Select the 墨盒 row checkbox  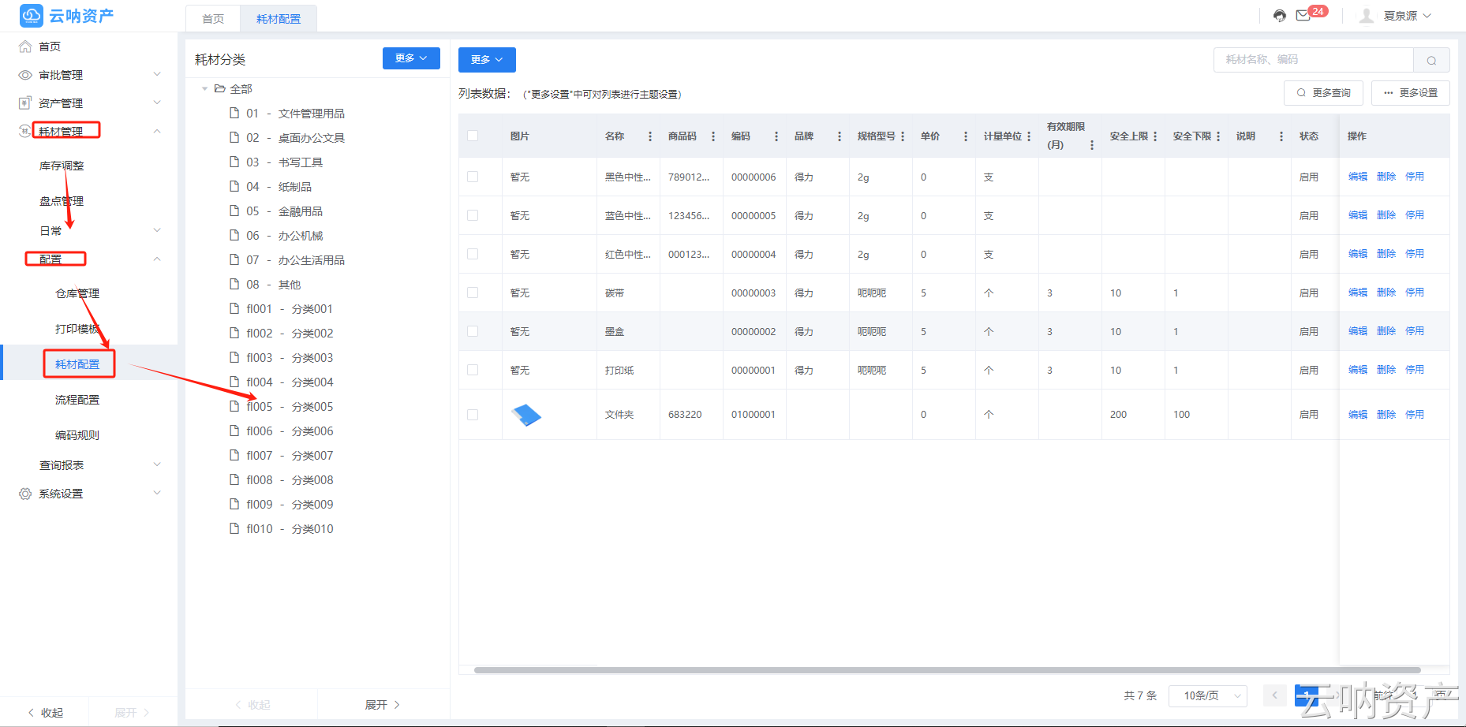tap(473, 331)
